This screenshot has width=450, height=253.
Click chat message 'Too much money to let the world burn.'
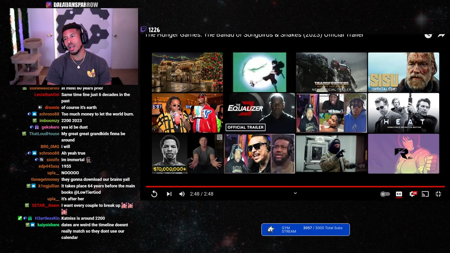tap(97, 114)
